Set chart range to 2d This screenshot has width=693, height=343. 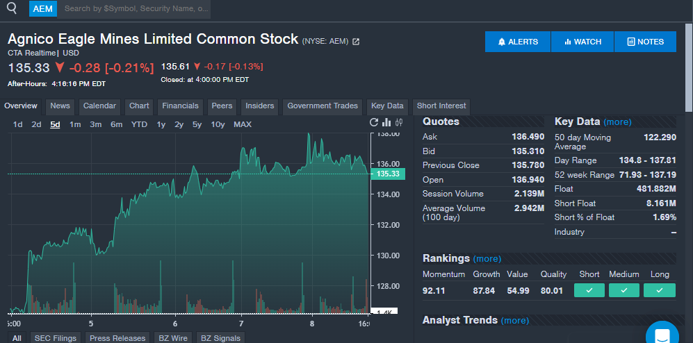(36, 124)
